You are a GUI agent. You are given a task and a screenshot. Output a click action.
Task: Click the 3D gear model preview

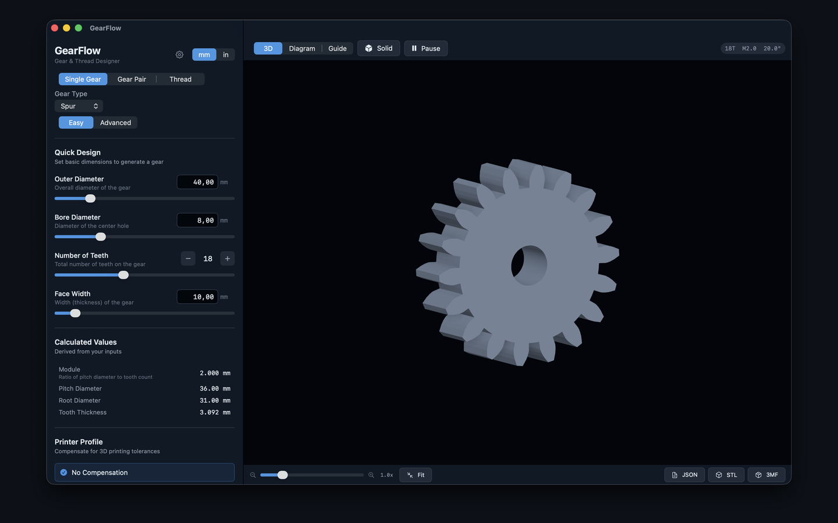(x=517, y=262)
